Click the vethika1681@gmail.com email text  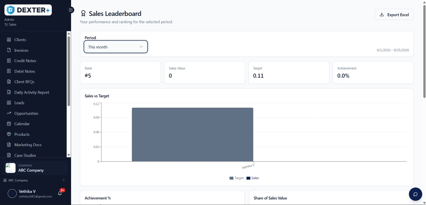tap(35, 197)
